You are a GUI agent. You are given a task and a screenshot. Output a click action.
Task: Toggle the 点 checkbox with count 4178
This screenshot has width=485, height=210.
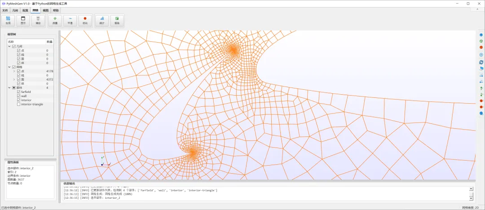click(18, 71)
